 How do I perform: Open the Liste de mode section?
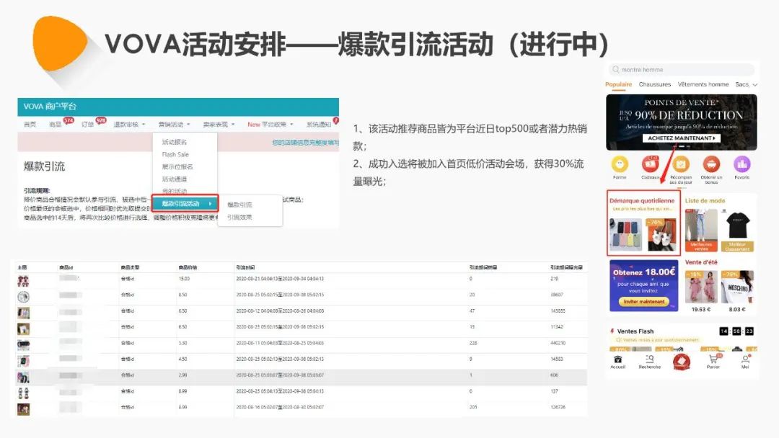(x=705, y=200)
